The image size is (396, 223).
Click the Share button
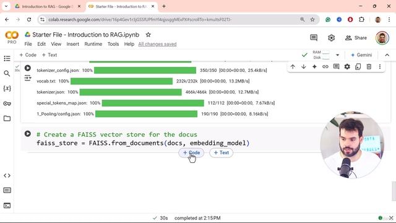pos(356,38)
